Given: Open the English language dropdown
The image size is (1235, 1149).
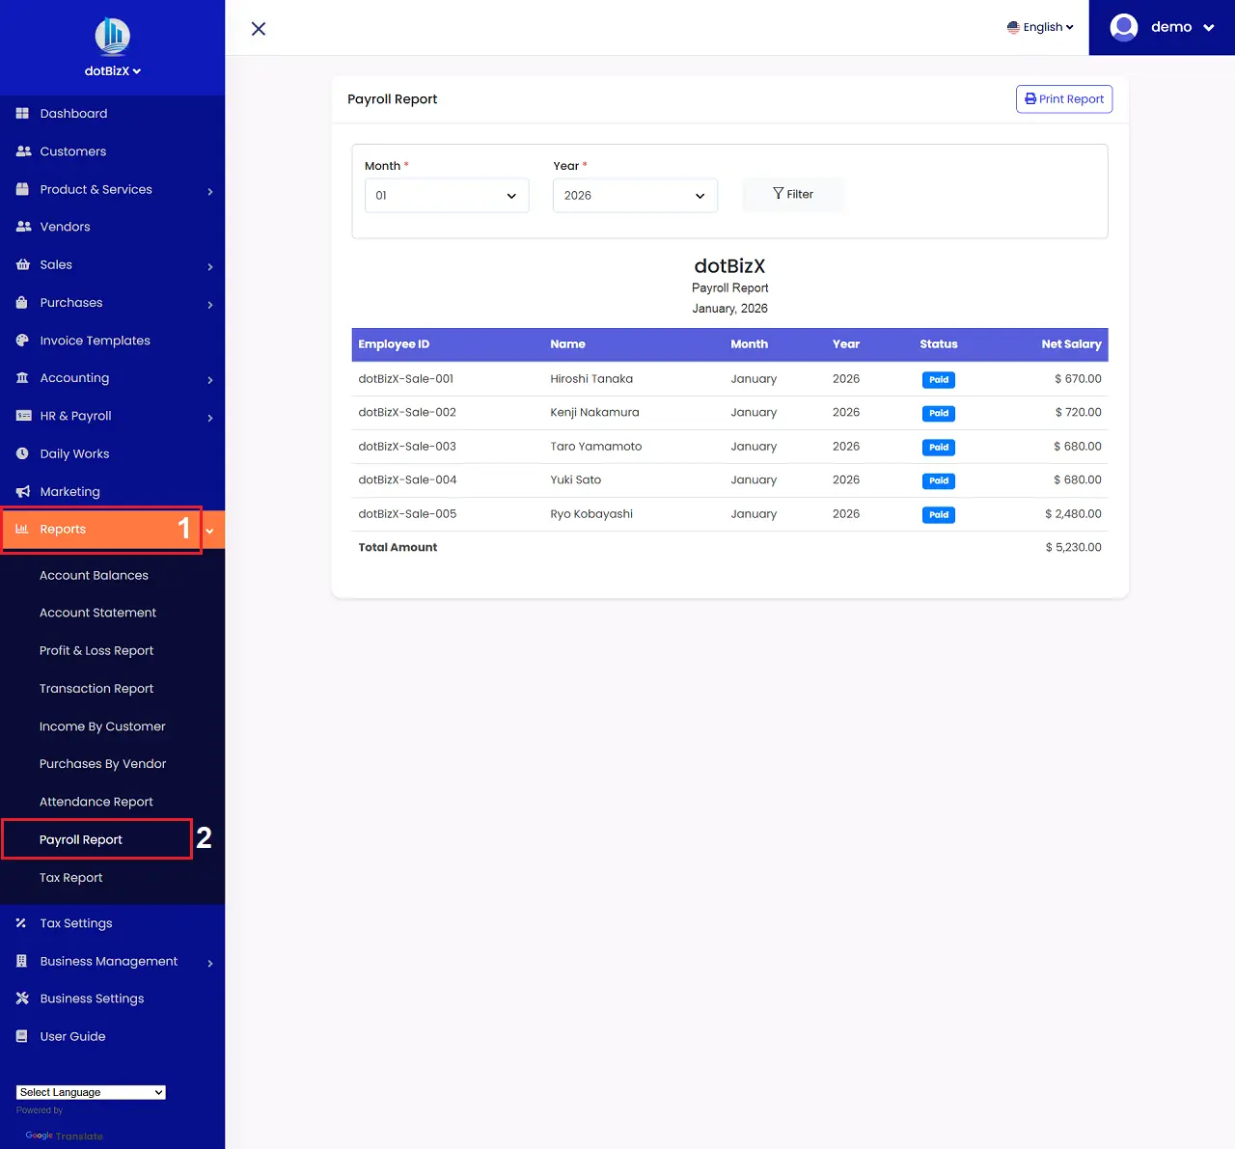Looking at the screenshot, I should (1040, 27).
